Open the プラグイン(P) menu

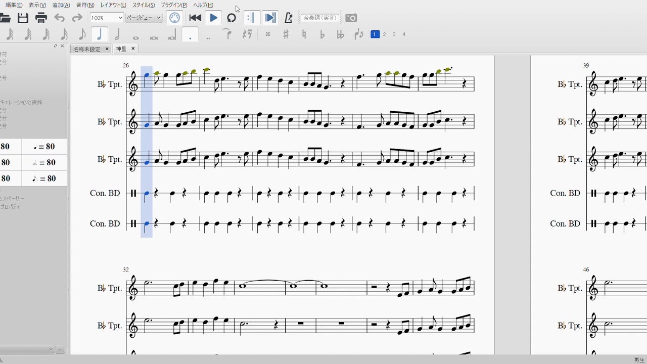174,5
